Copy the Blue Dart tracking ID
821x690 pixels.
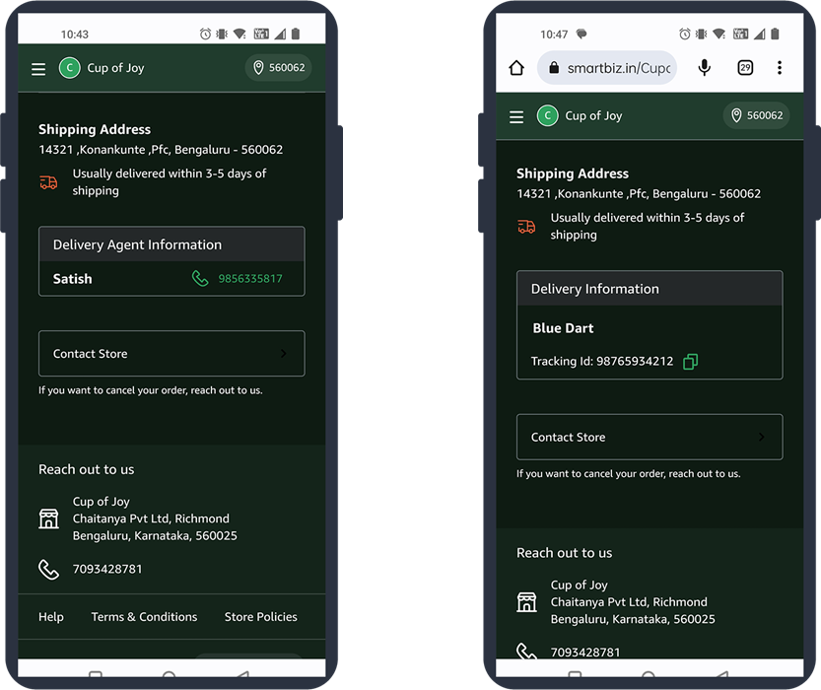[690, 362]
